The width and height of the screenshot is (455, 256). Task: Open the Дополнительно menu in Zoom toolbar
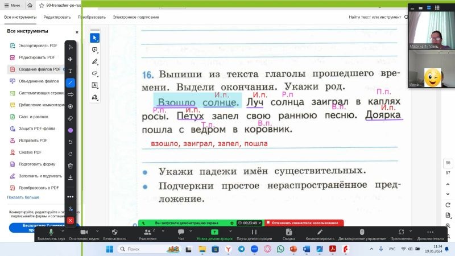[430, 234]
